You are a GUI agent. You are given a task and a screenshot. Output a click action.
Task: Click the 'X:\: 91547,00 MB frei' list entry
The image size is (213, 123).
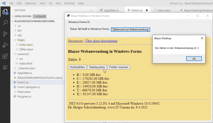(92, 94)
